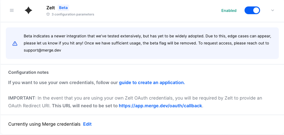
Task: Disable the Zelt integration toggle
Action: click(252, 11)
